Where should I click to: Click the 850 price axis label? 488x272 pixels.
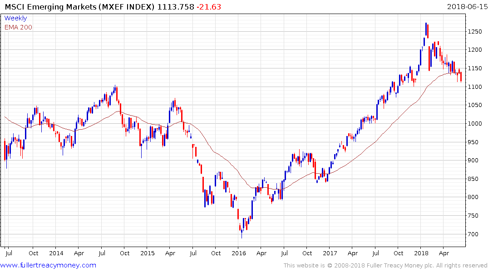tap(473, 179)
